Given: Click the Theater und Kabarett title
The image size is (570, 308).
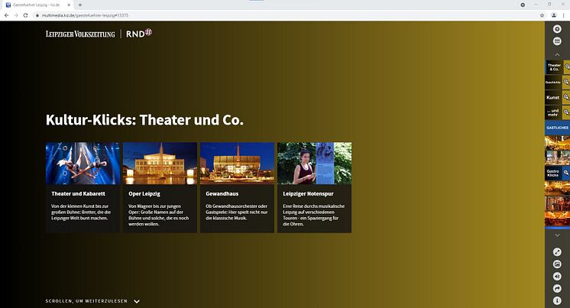Looking at the screenshot, I should point(78,194).
